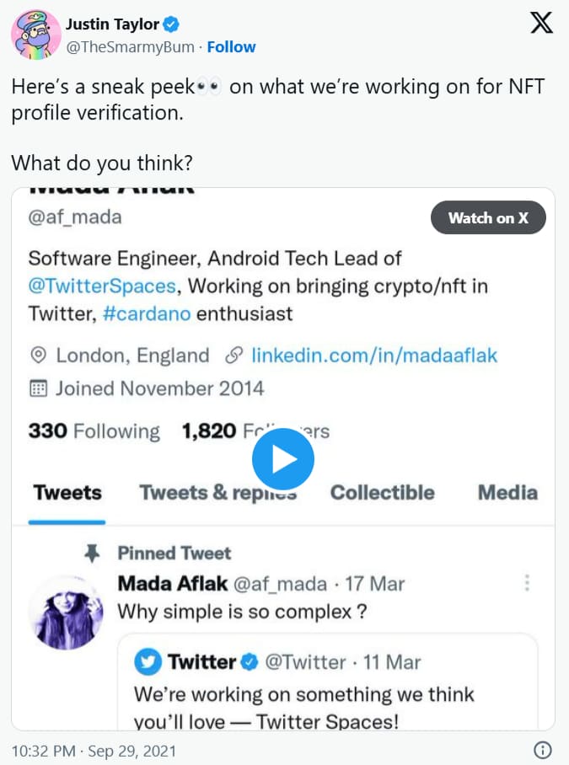569x765 pixels.
Task: Open the @TwitterSpaces mention link
Action: click(x=102, y=286)
